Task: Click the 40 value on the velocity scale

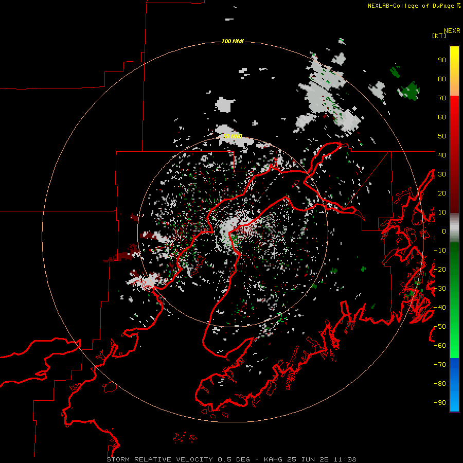Action: 442,155
